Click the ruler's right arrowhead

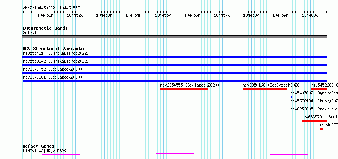click(326, 12)
